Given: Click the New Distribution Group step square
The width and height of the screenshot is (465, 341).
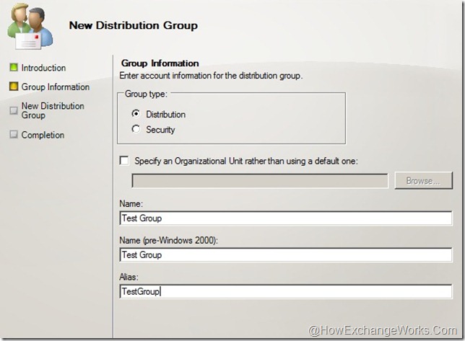Looking at the screenshot, I should 14,110.
